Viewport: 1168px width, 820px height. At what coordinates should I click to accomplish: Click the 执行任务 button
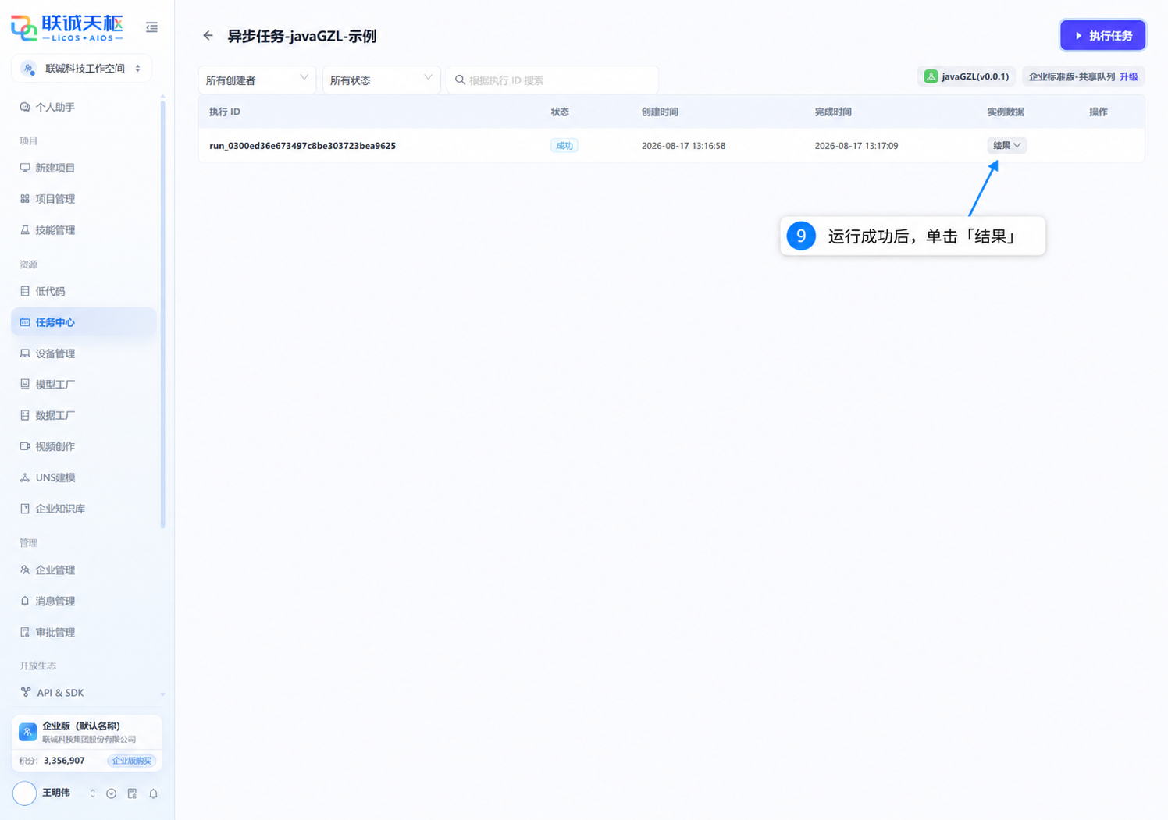point(1102,35)
